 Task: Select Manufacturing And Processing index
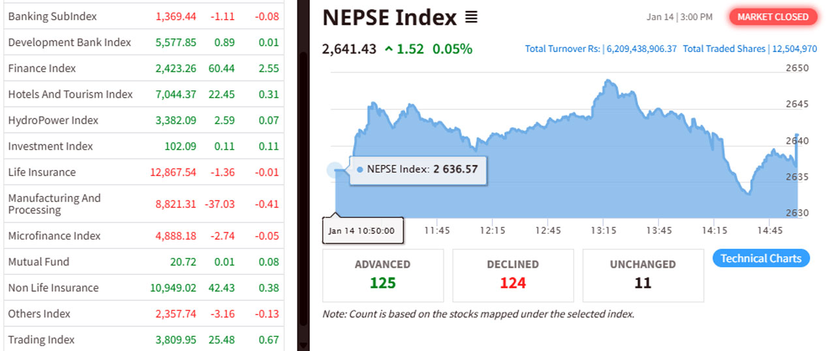click(54, 204)
